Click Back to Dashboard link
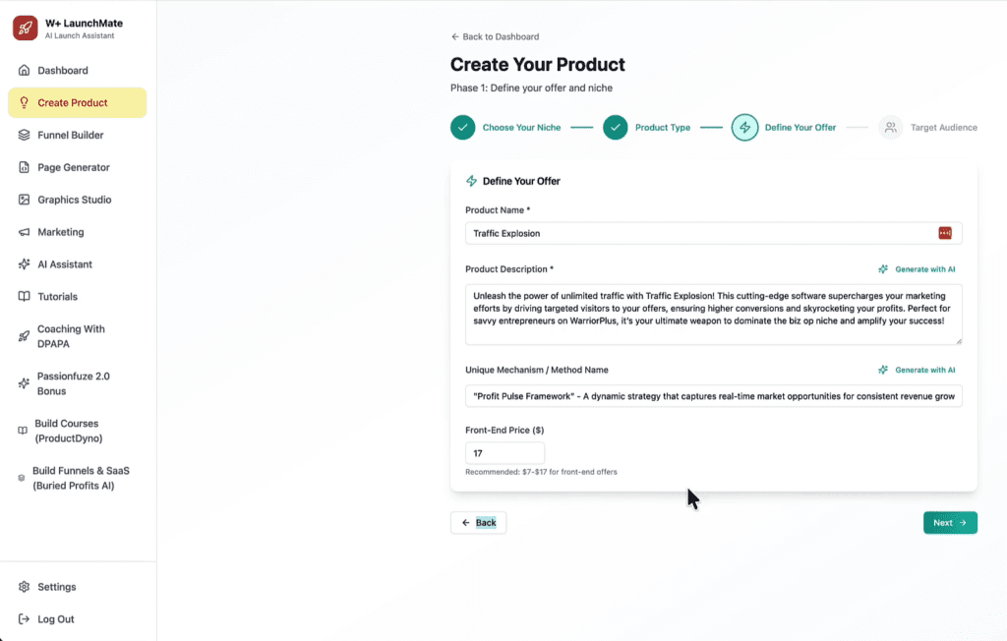1007x641 pixels. pyautogui.click(x=495, y=37)
